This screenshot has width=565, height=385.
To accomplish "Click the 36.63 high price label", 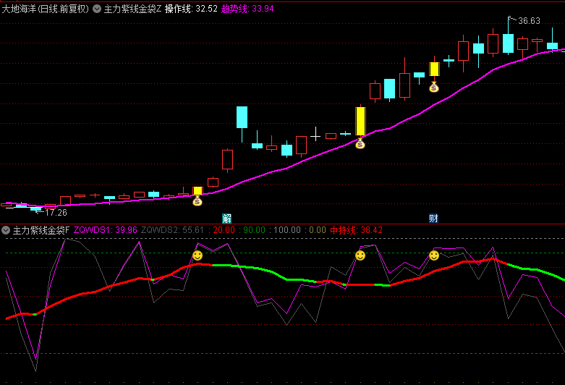I will [529, 21].
